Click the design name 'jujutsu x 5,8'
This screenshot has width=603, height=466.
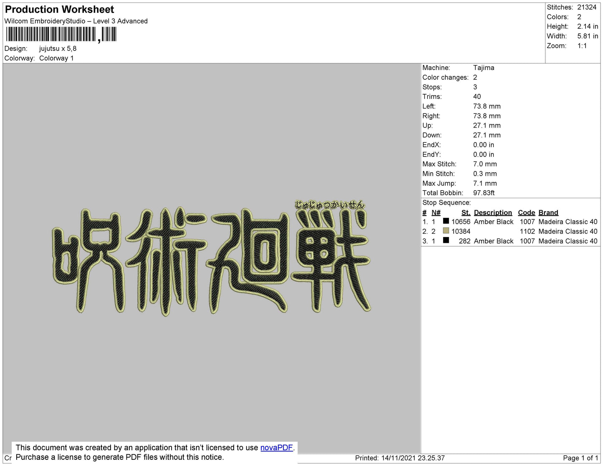[x=58, y=48]
